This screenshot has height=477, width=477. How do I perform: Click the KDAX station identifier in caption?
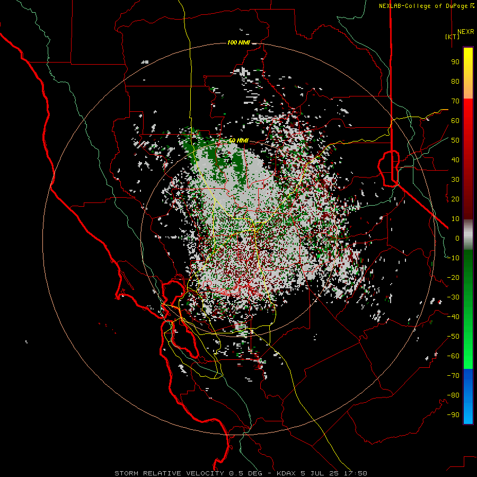(287, 473)
